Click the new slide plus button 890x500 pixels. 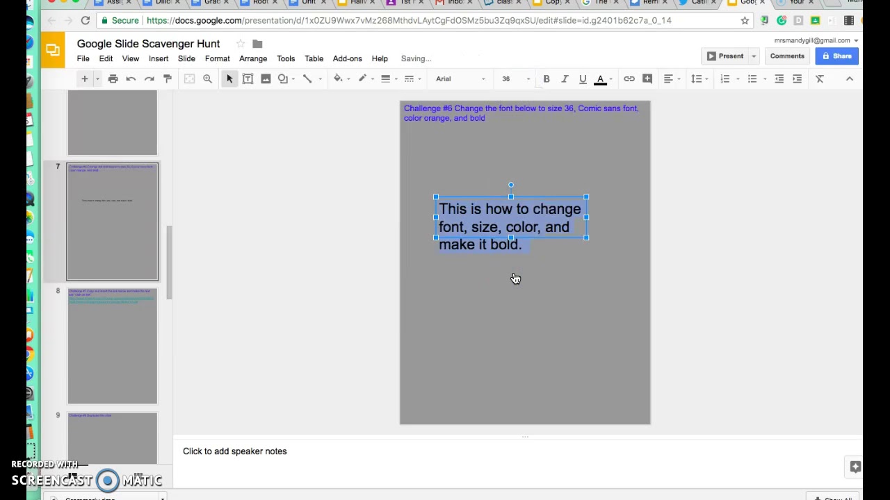pos(84,78)
